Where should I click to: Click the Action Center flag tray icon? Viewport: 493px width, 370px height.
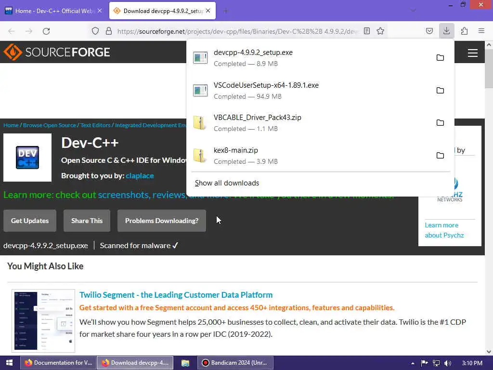point(425,363)
